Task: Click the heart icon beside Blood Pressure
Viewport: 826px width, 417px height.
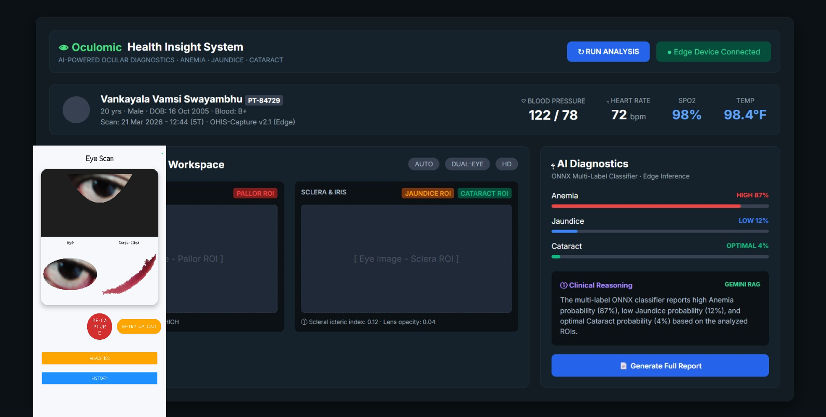Action: tap(524, 101)
